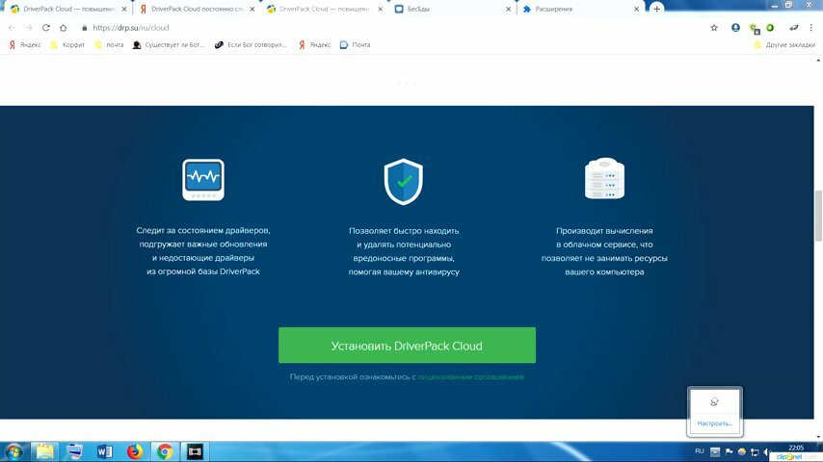Image resolution: width=823 pixels, height=462 pixels.
Task: Open the film-strip video app in taskbar
Action: click(195, 451)
